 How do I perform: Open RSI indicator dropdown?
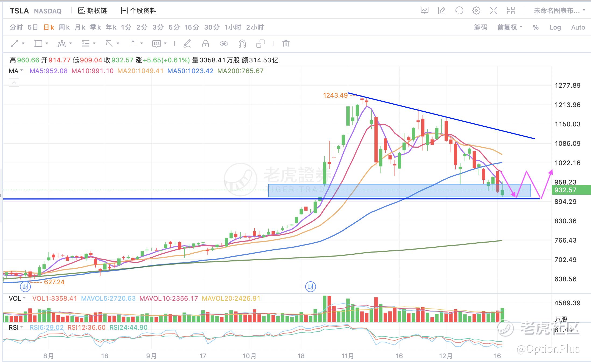16,327
